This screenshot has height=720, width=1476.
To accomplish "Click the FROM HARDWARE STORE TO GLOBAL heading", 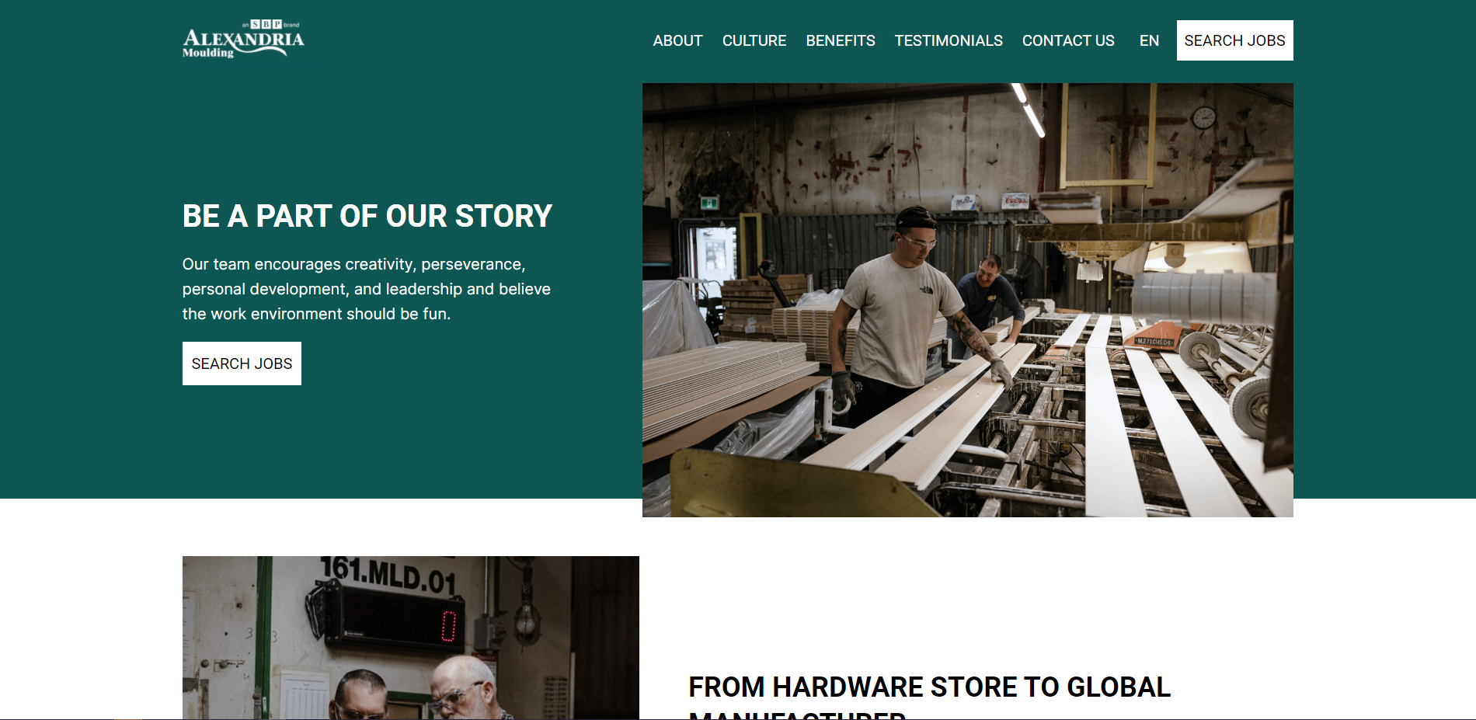I will click(929, 687).
